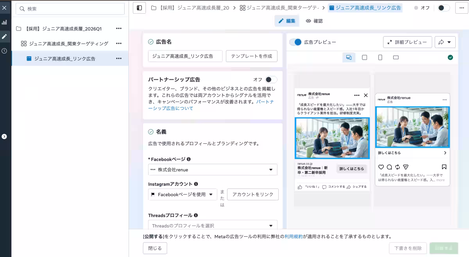
Task: Click the share arrow icon above the preview
Action: click(442, 42)
